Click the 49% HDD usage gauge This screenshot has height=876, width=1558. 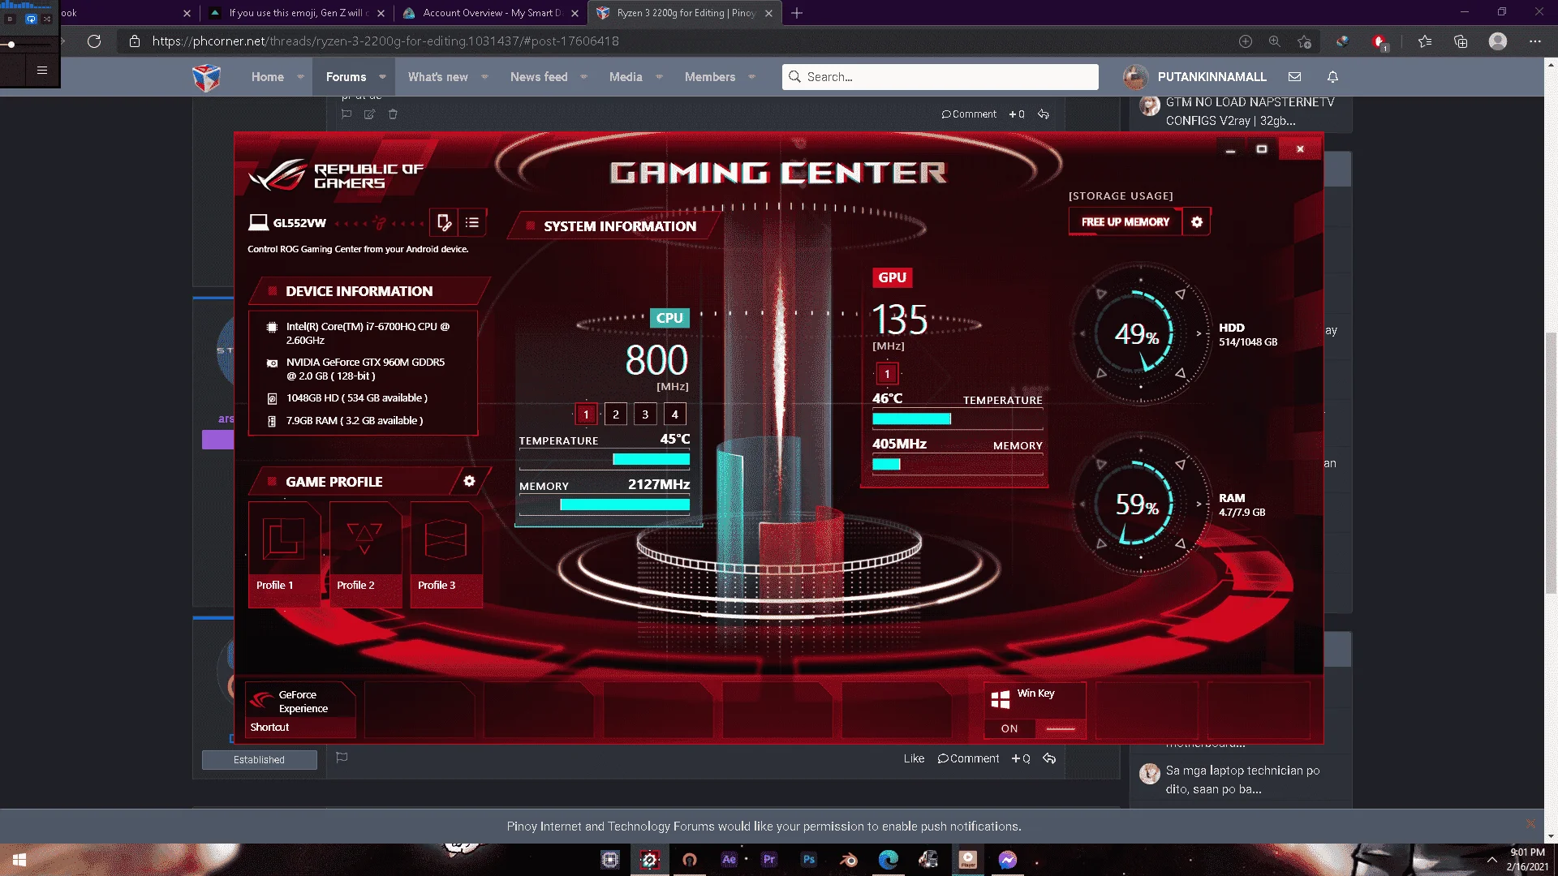pos(1140,333)
